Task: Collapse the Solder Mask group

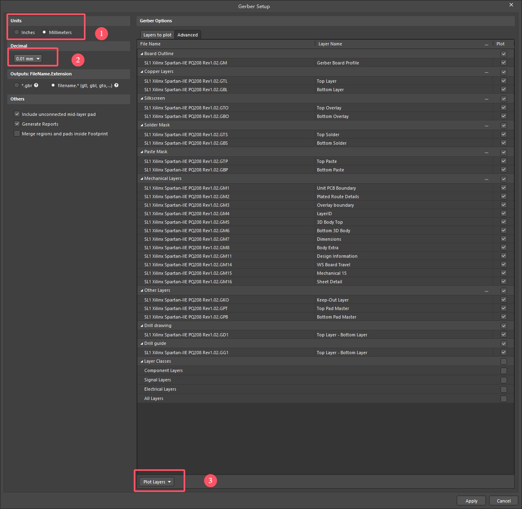Action: pos(142,125)
